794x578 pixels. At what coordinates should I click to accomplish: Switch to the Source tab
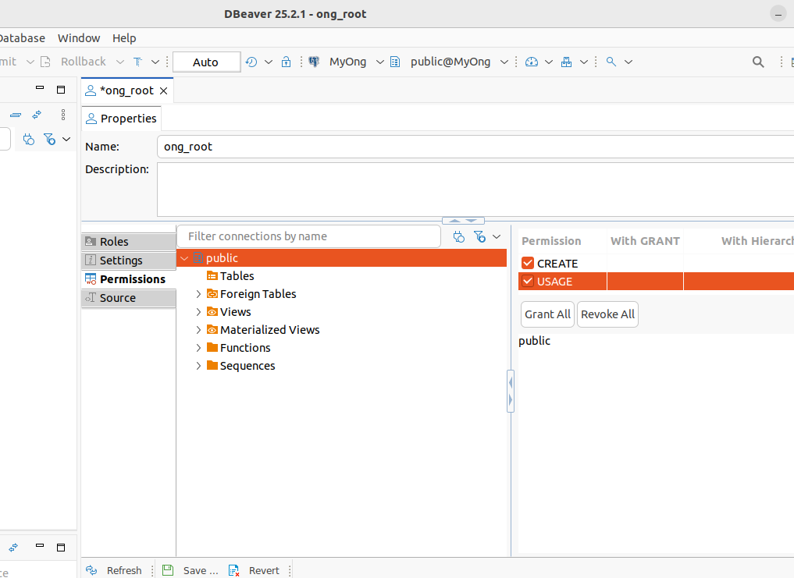tap(117, 298)
